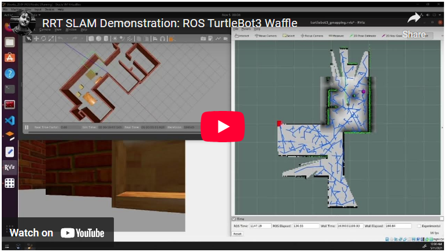Open Visual Studio Code from the dock
Screen dimensions: 448x252
[9, 120]
